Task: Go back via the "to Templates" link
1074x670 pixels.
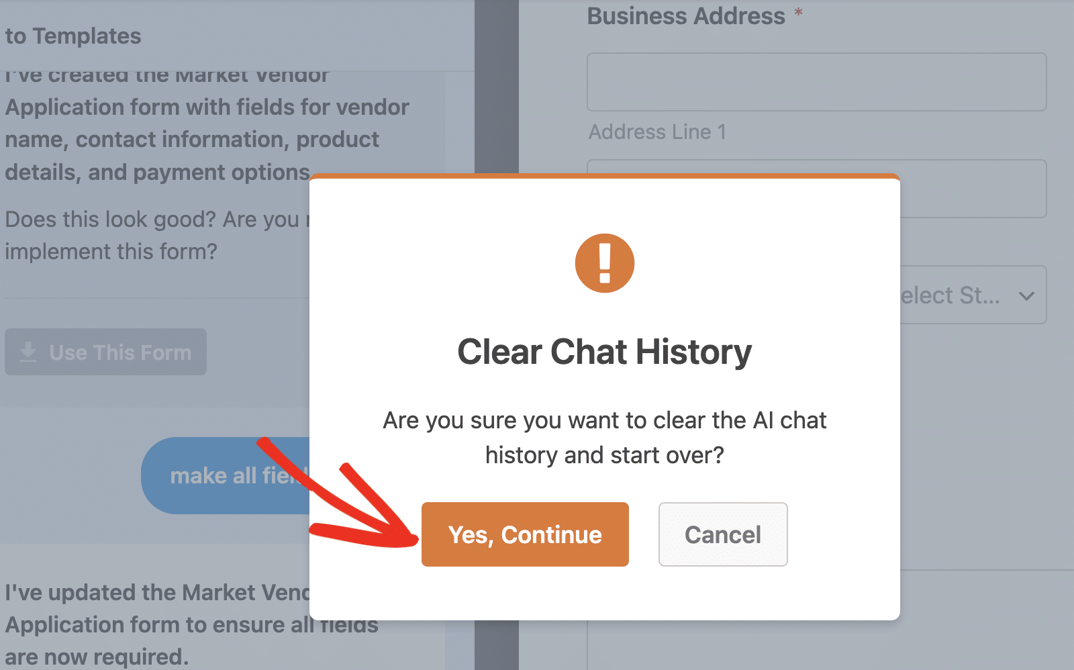Action: point(73,36)
